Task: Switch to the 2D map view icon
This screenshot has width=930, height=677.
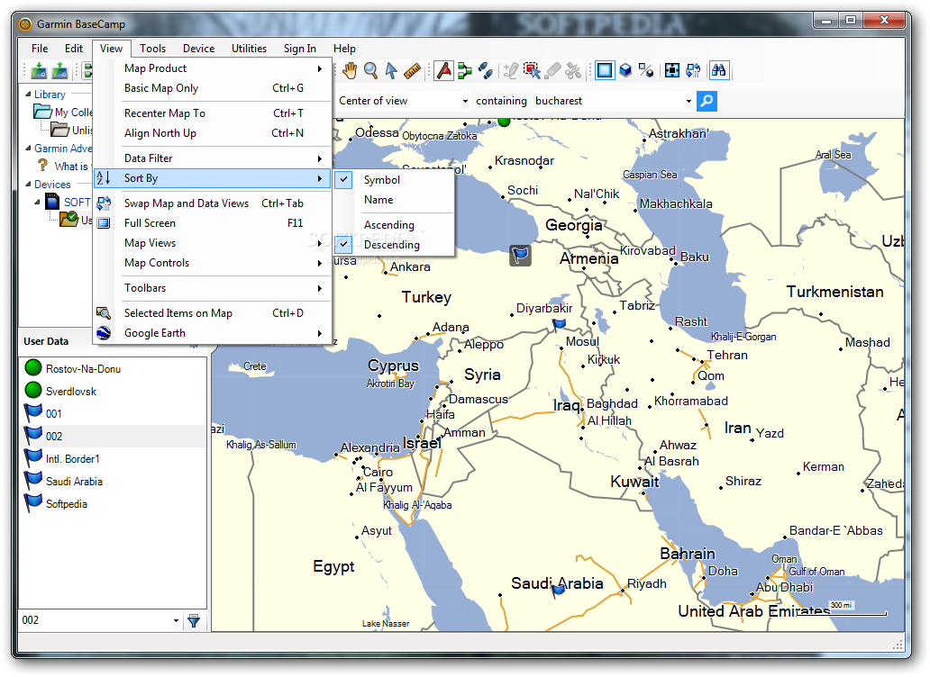Action: (x=605, y=70)
